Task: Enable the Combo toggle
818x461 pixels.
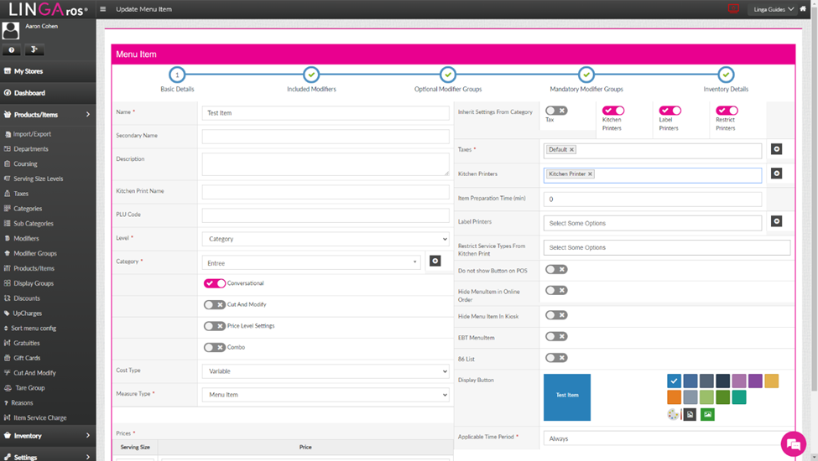Action: pos(215,348)
